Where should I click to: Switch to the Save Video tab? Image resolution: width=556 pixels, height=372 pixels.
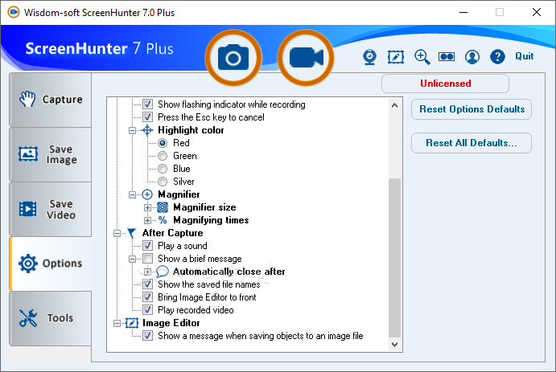[x=51, y=209]
